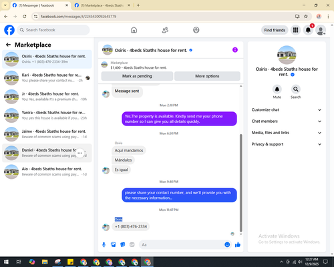
Task: Switch to Messenger | Facebook tab
Action: point(40,5)
